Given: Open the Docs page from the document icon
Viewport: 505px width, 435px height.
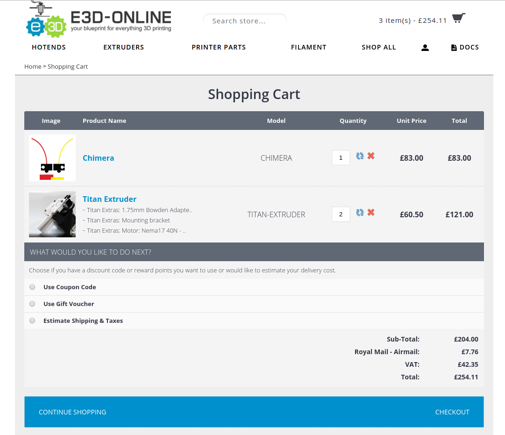Looking at the screenshot, I should [454, 48].
